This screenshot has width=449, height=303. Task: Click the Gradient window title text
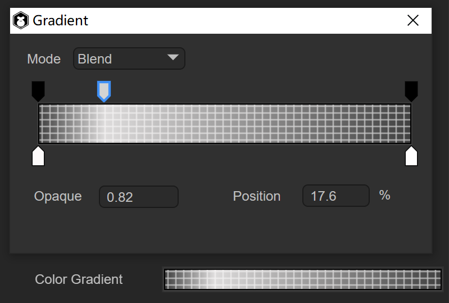61,21
